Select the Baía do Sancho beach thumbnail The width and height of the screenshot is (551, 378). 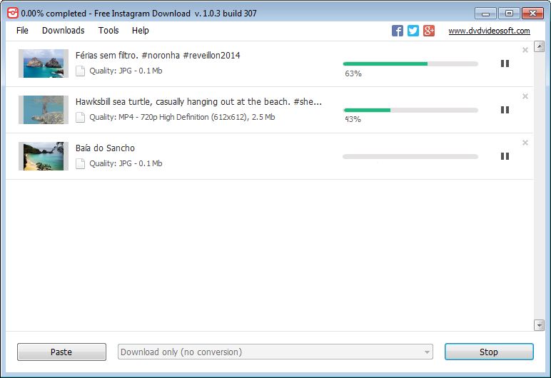click(44, 156)
